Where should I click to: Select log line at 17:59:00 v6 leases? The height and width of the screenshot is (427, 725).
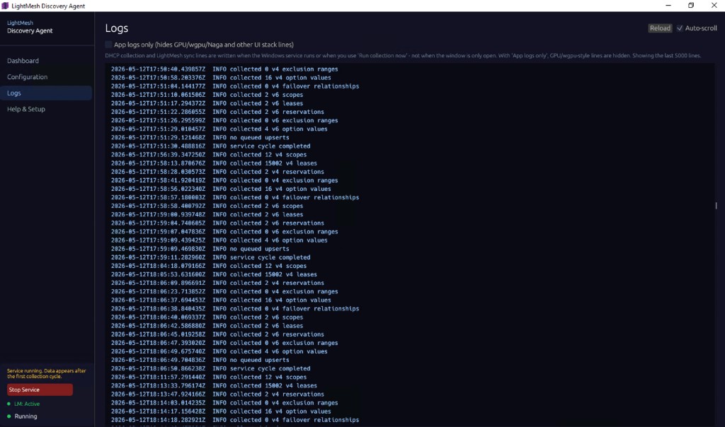click(x=207, y=214)
